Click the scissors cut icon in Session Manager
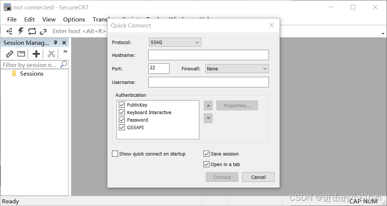 click(x=51, y=54)
